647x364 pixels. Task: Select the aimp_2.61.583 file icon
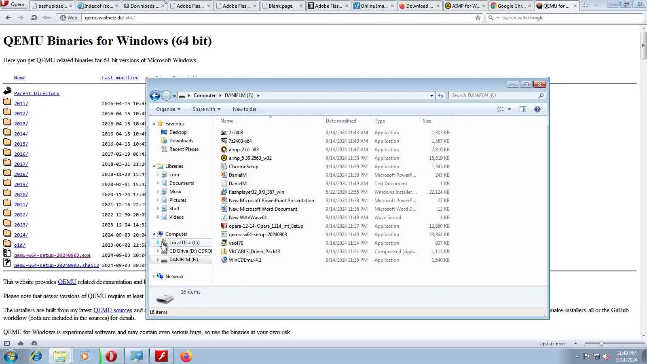click(224, 150)
